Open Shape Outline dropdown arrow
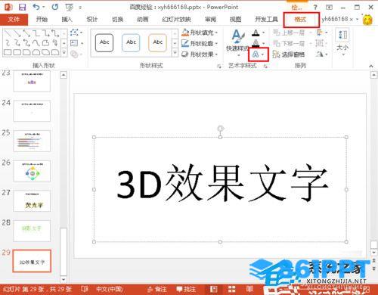378x295 pixels. pos(216,44)
